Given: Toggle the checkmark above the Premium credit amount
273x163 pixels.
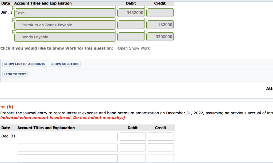Looking at the screenshot, I should pyautogui.click(x=146, y=20).
